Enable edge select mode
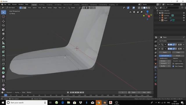This screenshot has width=186, height=105. click(x=23, y=8)
